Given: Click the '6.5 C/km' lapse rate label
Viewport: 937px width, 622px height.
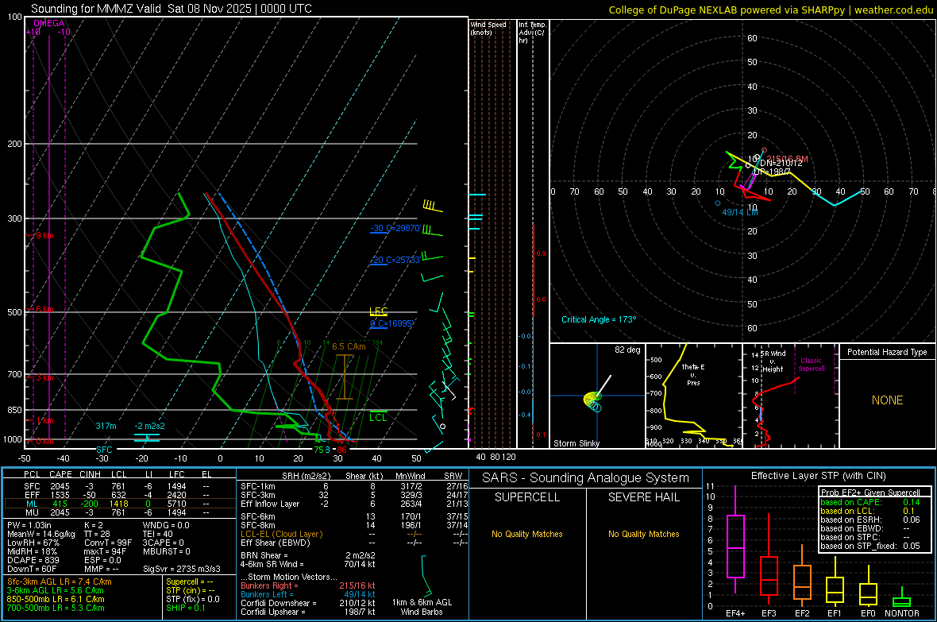Looking at the screenshot, I should pos(349,346).
